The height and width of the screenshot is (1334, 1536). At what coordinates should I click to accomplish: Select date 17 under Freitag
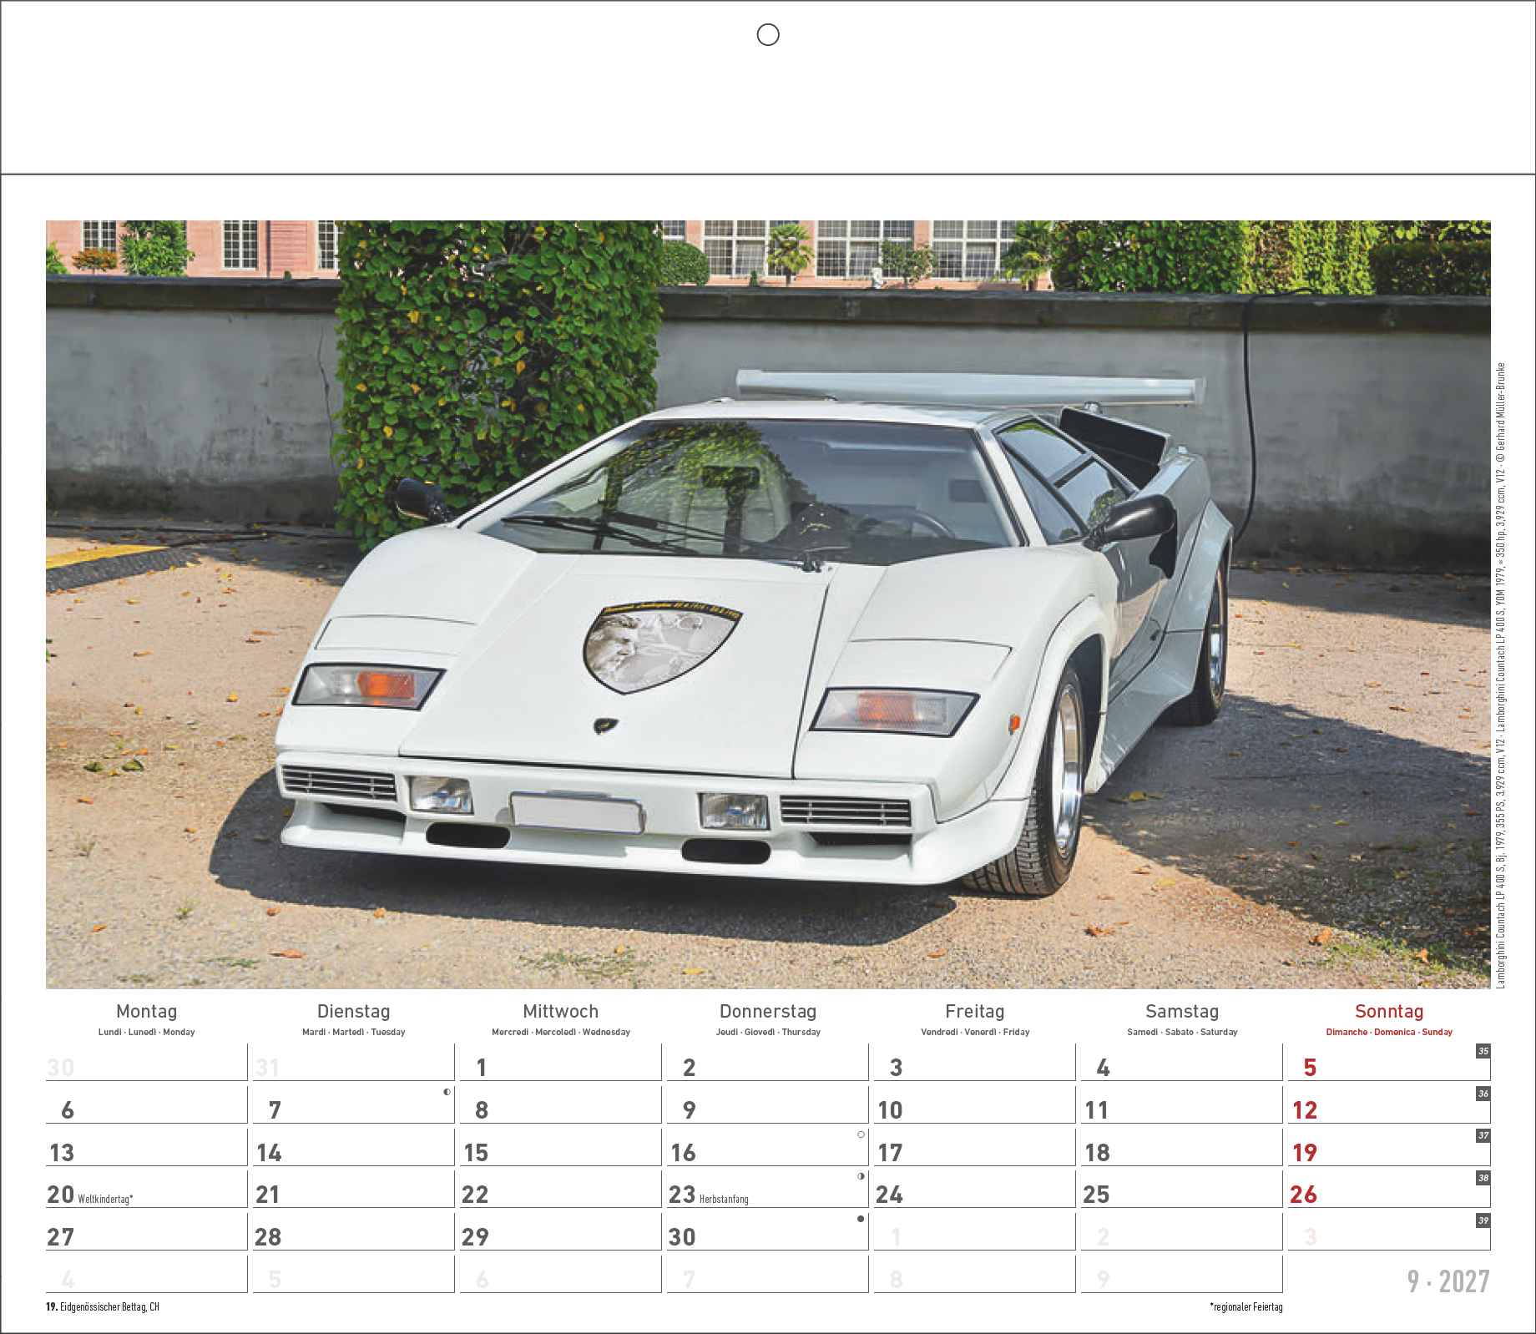pos(890,1153)
